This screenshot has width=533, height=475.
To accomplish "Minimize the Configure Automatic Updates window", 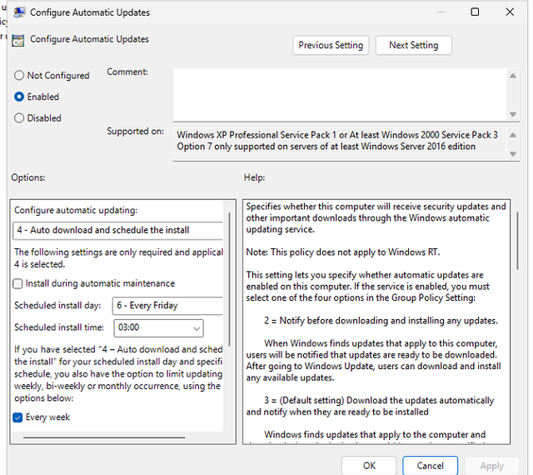I will coord(441,12).
